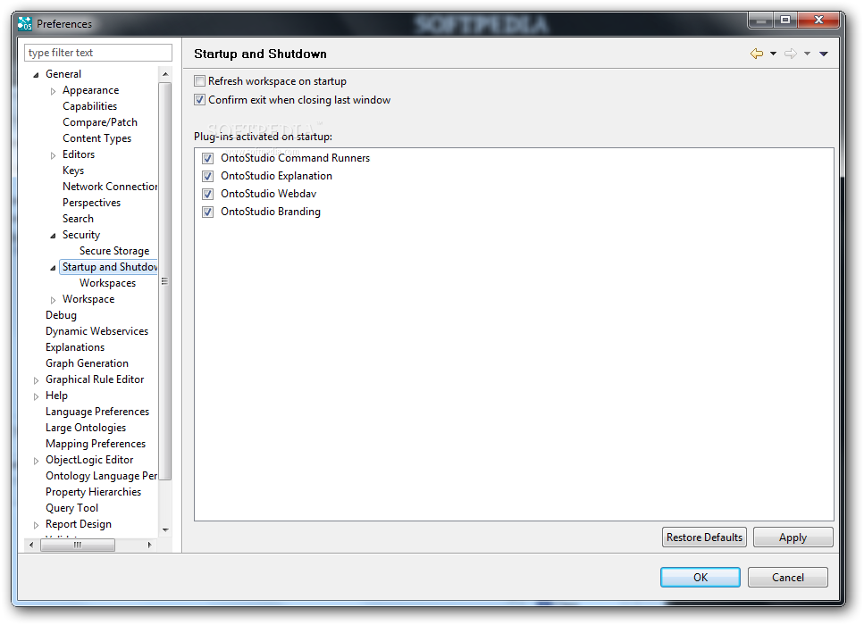The width and height of the screenshot is (864, 625).
Task: Open Query Tool preferences
Action: click(71, 508)
